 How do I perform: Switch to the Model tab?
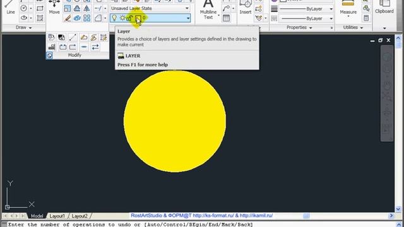point(37,216)
